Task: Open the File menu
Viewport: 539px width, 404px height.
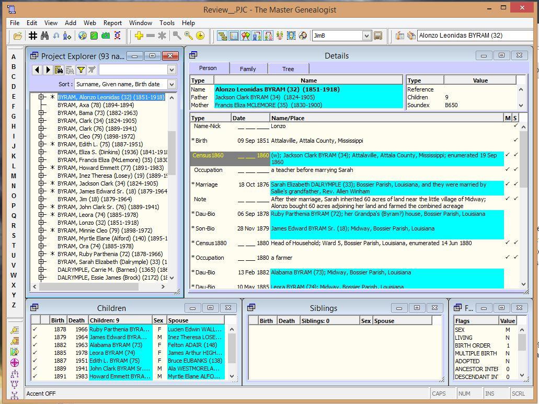Action: pos(15,22)
